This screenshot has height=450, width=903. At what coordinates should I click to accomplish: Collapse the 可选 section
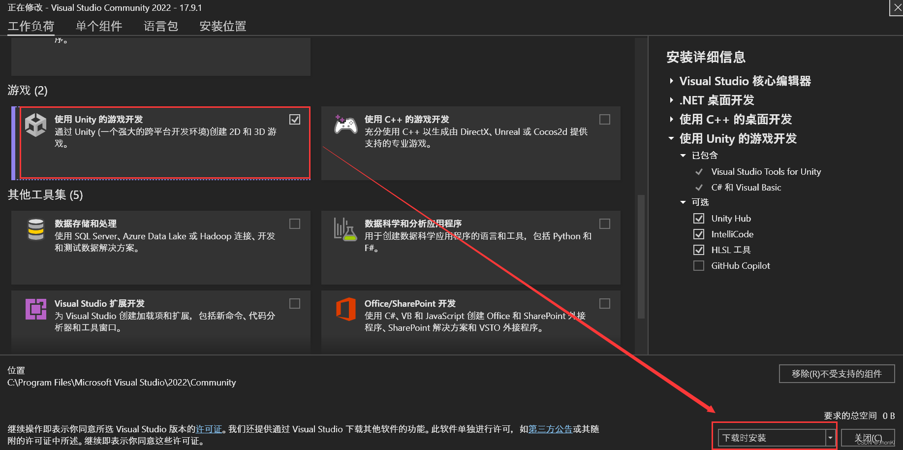683,202
